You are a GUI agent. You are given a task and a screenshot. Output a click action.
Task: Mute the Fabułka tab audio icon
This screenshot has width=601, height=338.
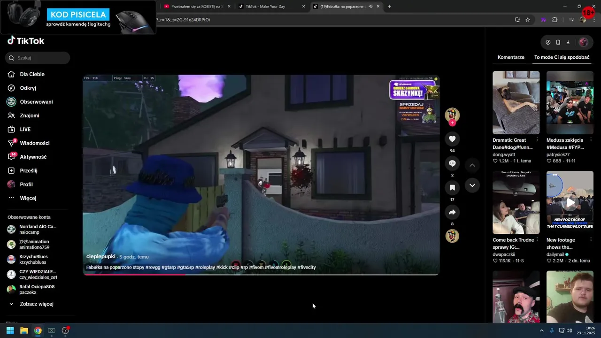tap(370, 7)
